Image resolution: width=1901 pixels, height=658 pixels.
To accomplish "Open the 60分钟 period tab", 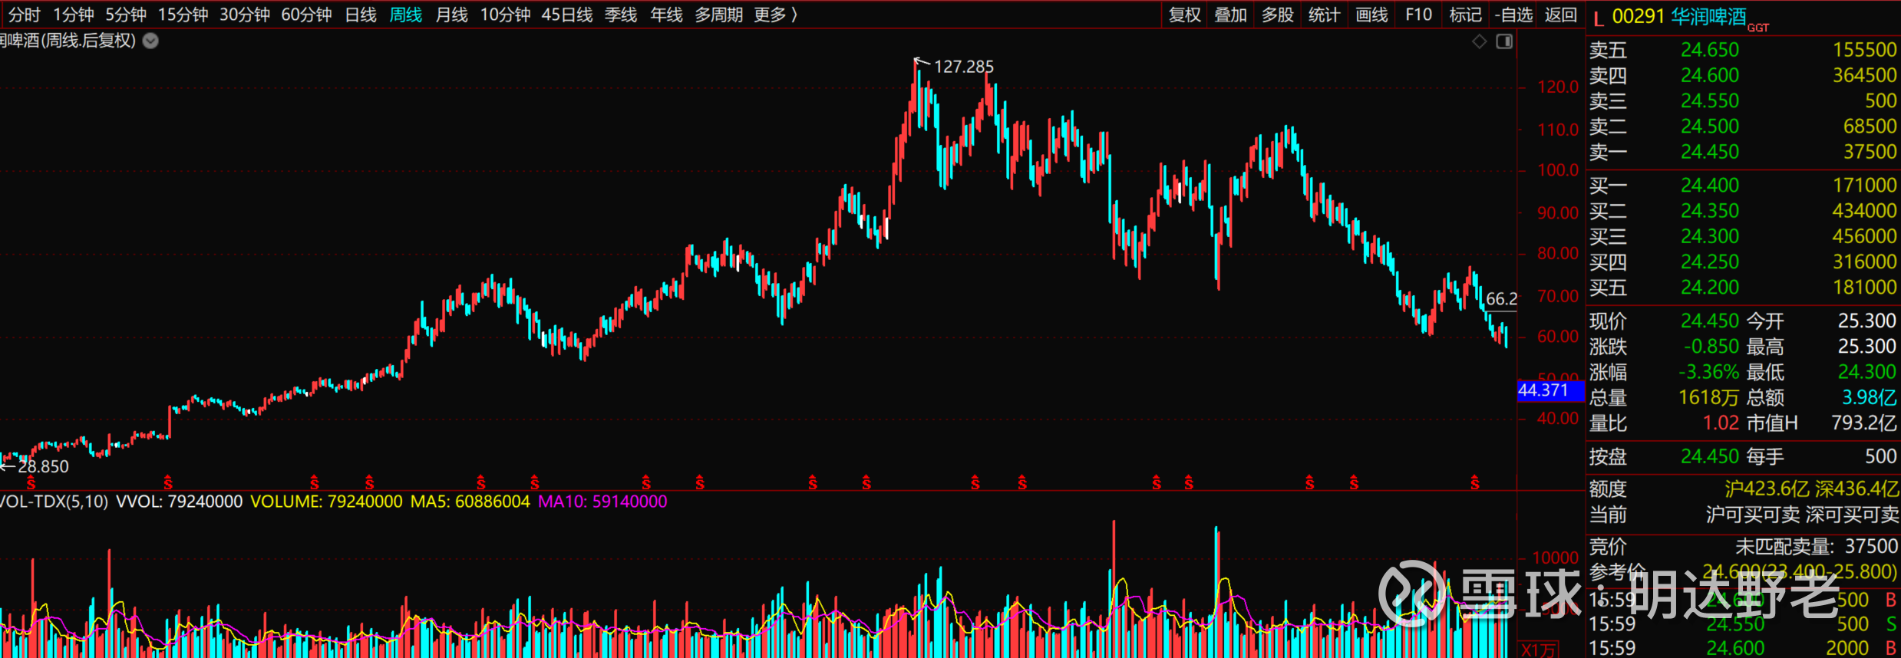I will pos(306,15).
